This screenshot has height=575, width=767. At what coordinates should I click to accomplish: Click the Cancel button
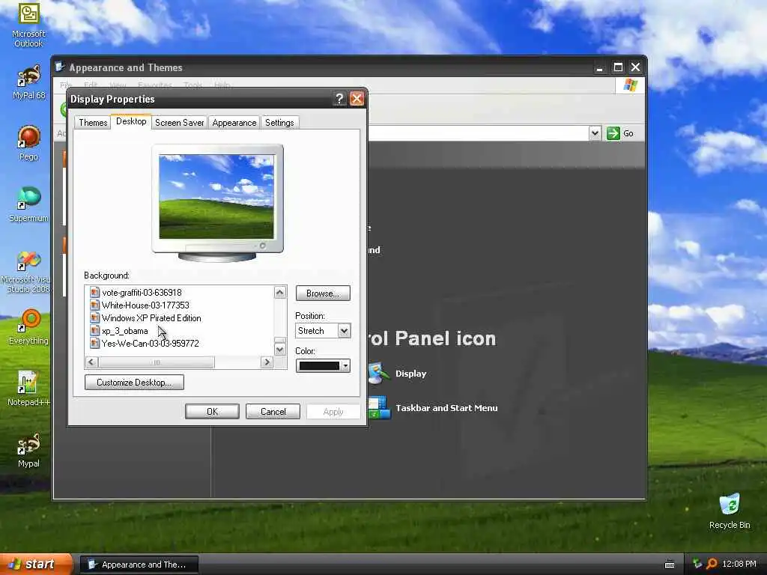273,412
